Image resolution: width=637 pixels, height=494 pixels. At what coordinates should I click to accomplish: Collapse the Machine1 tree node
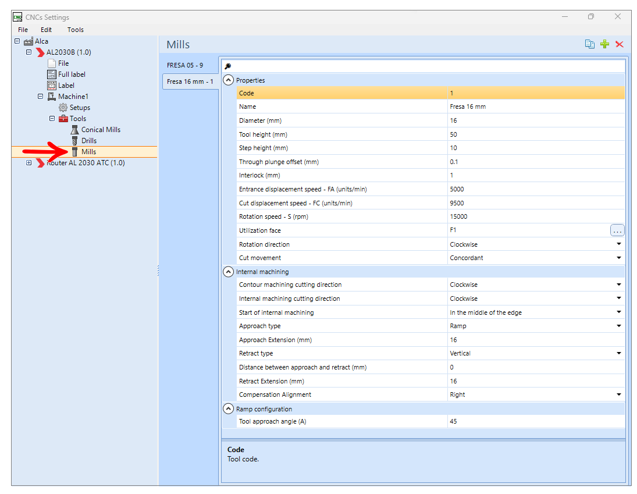click(x=40, y=96)
